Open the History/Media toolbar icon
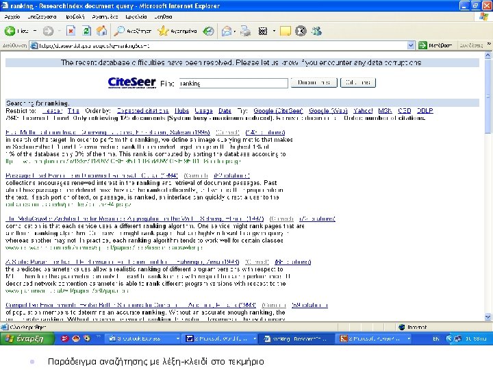The image size is (493, 370). point(208,31)
